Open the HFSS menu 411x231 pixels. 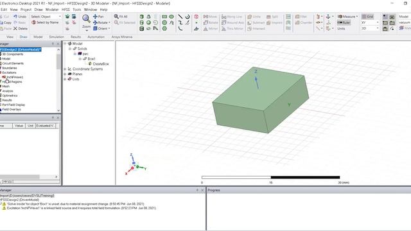click(66, 10)
